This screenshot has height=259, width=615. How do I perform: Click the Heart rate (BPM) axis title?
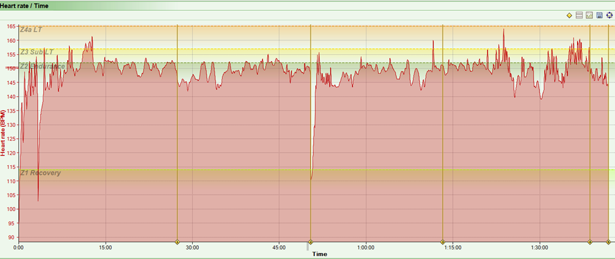tap(4, 133)
